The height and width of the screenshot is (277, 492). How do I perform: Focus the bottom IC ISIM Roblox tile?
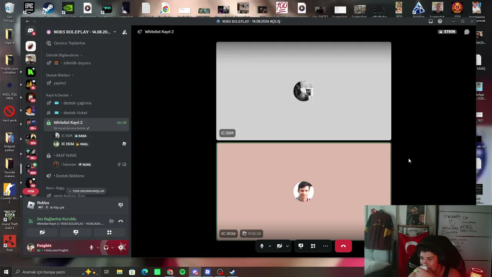tap(304, 192)
